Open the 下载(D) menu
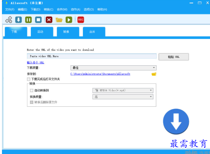210x154 pixels. pyautogui.click(x=35, y=9)
